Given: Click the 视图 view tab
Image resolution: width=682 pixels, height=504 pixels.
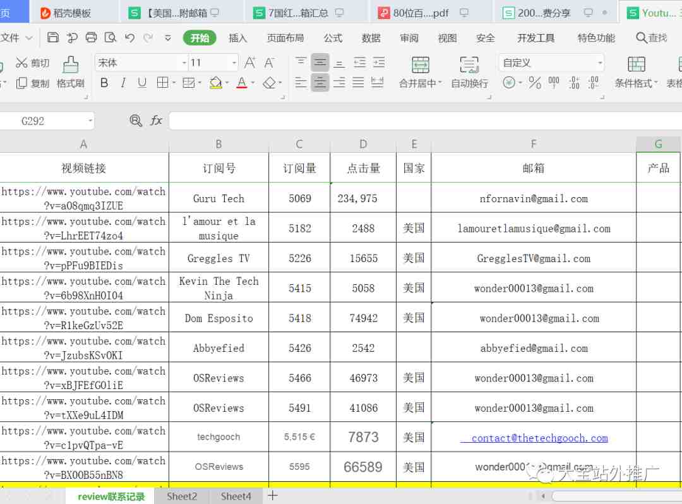Looking at the screenshot, I should click(447, 38).
